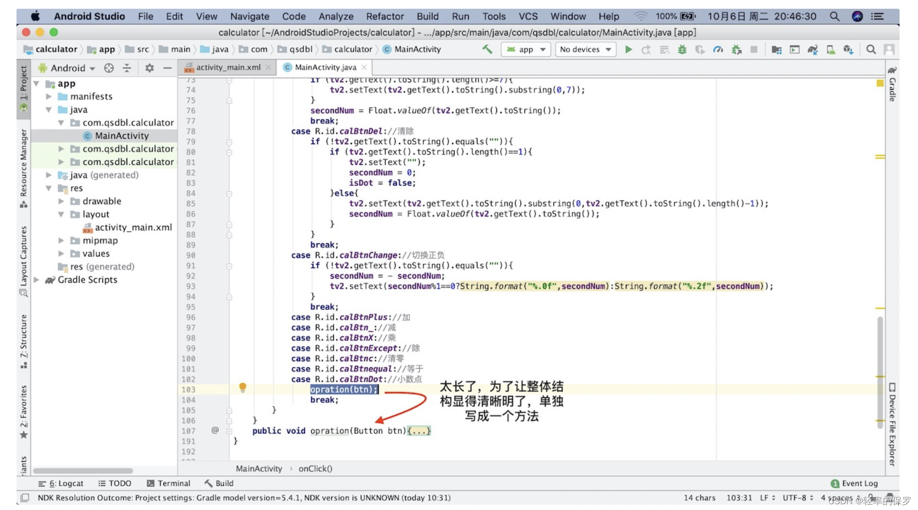
Task: Click the gray Stop square icon
Action: 754,49
